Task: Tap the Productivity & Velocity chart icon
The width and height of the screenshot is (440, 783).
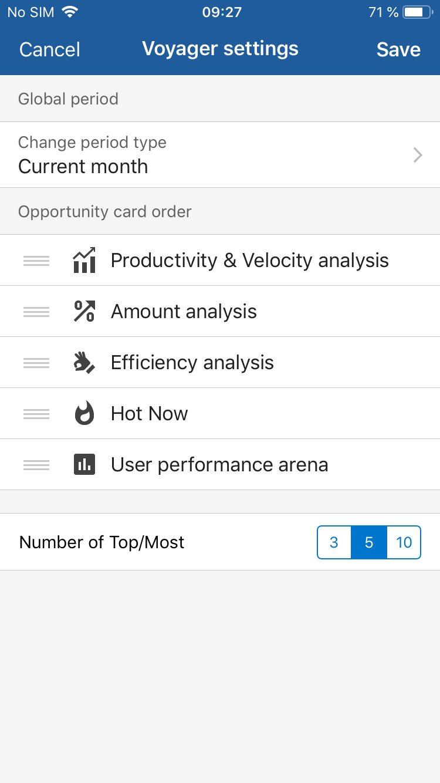Action: tap(84, 261)
